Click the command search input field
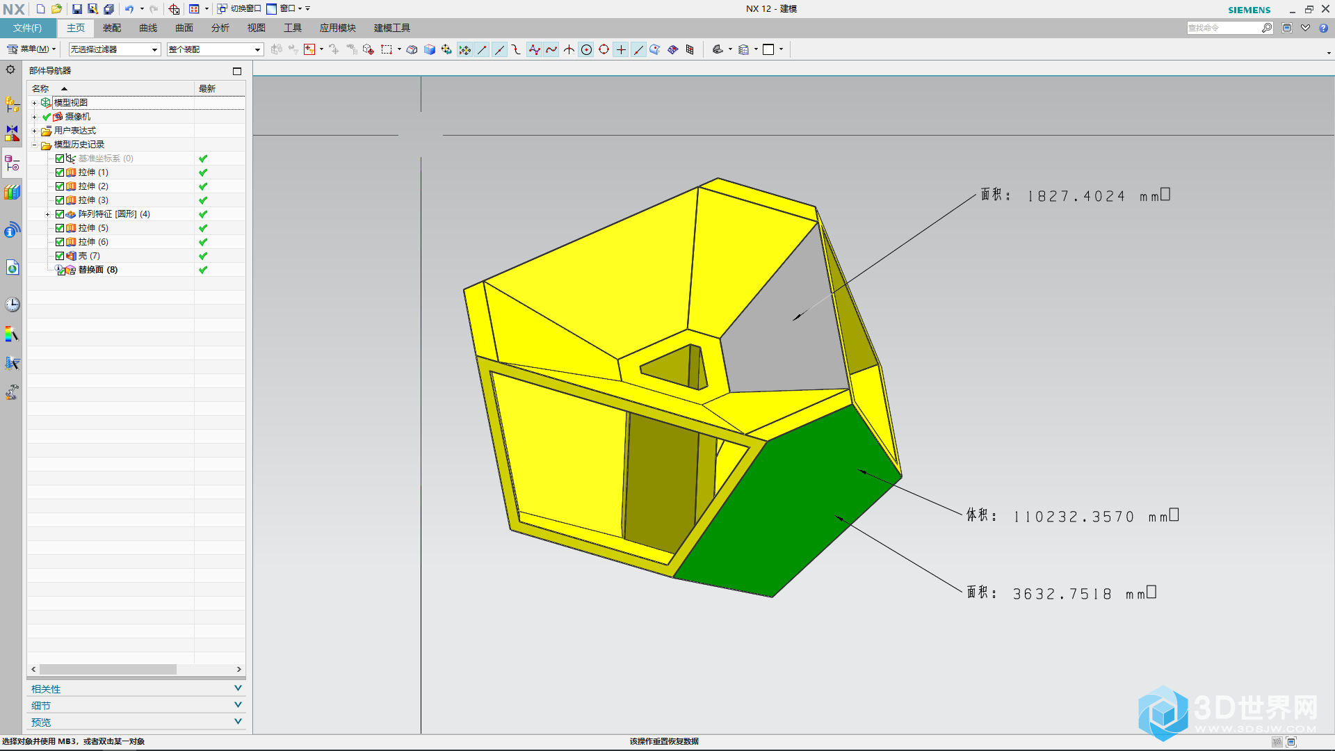This screenshot has width=1335, height=751. (1224, 28)
